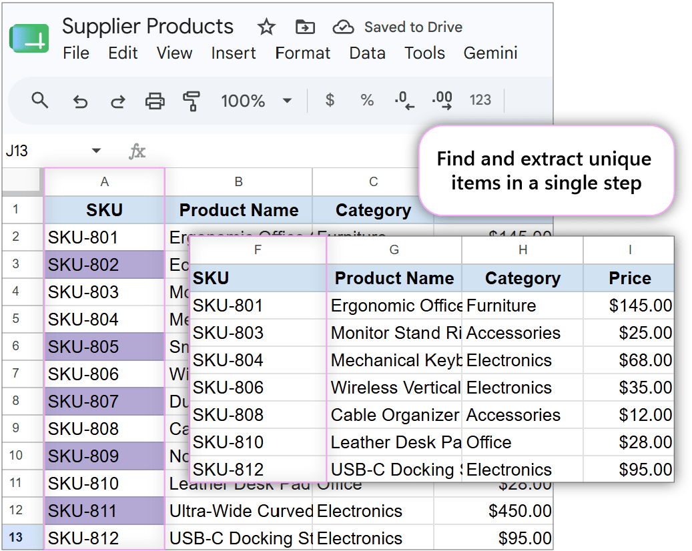Click Product Name header in column B

tap(239, 210)
